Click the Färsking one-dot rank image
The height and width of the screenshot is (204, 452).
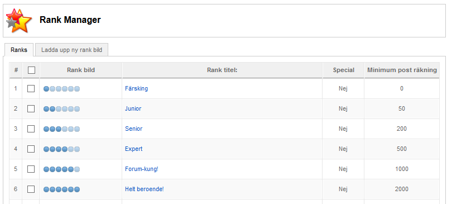pyautogui.click(x=61, y=89)
